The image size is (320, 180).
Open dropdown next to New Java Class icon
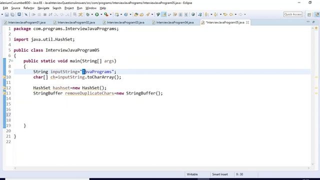coord(130,14)
